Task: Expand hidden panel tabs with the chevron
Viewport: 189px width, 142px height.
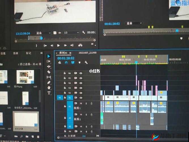Action: [42, 53]
